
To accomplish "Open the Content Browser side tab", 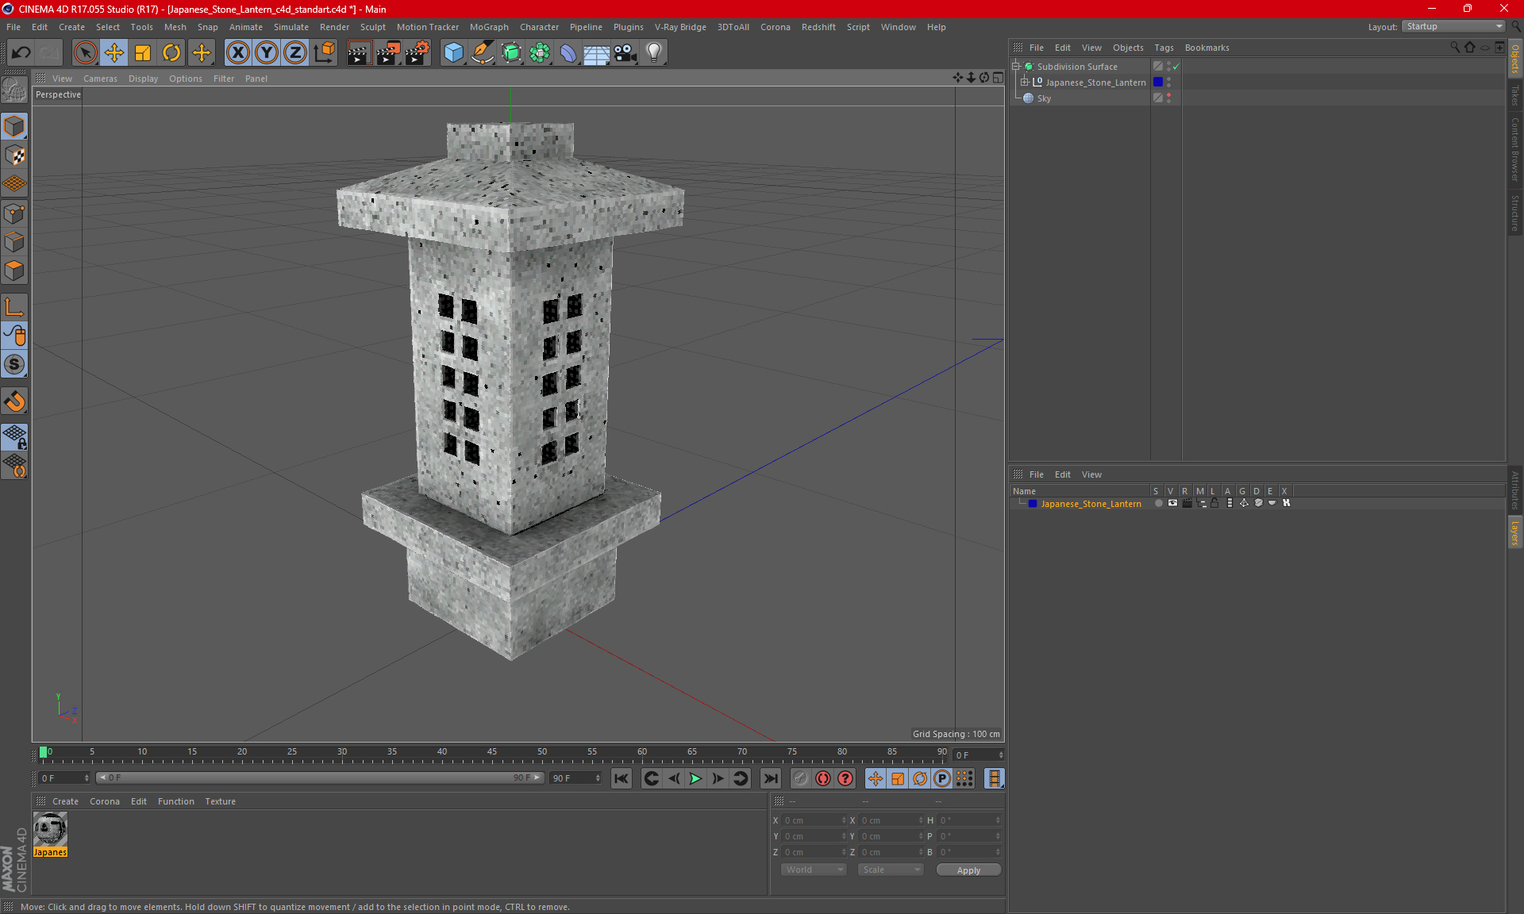I will pos(1514,148).
